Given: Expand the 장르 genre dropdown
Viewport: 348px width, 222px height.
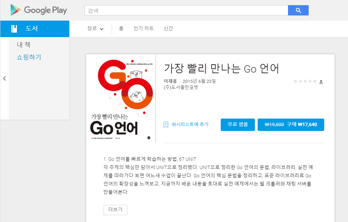Looking at the screenshot, I should point(96,29).
